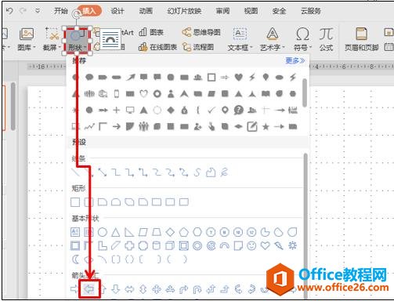Viewport: 394px width, 301px height.
Task: Click the Undo arrow in the quick access bar
Action: point(9,11)
